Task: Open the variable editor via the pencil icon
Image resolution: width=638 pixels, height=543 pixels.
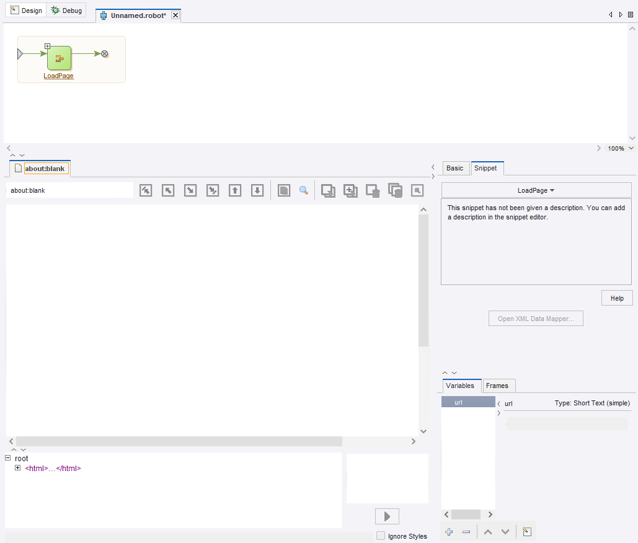Action: click(x=527, y=531)
